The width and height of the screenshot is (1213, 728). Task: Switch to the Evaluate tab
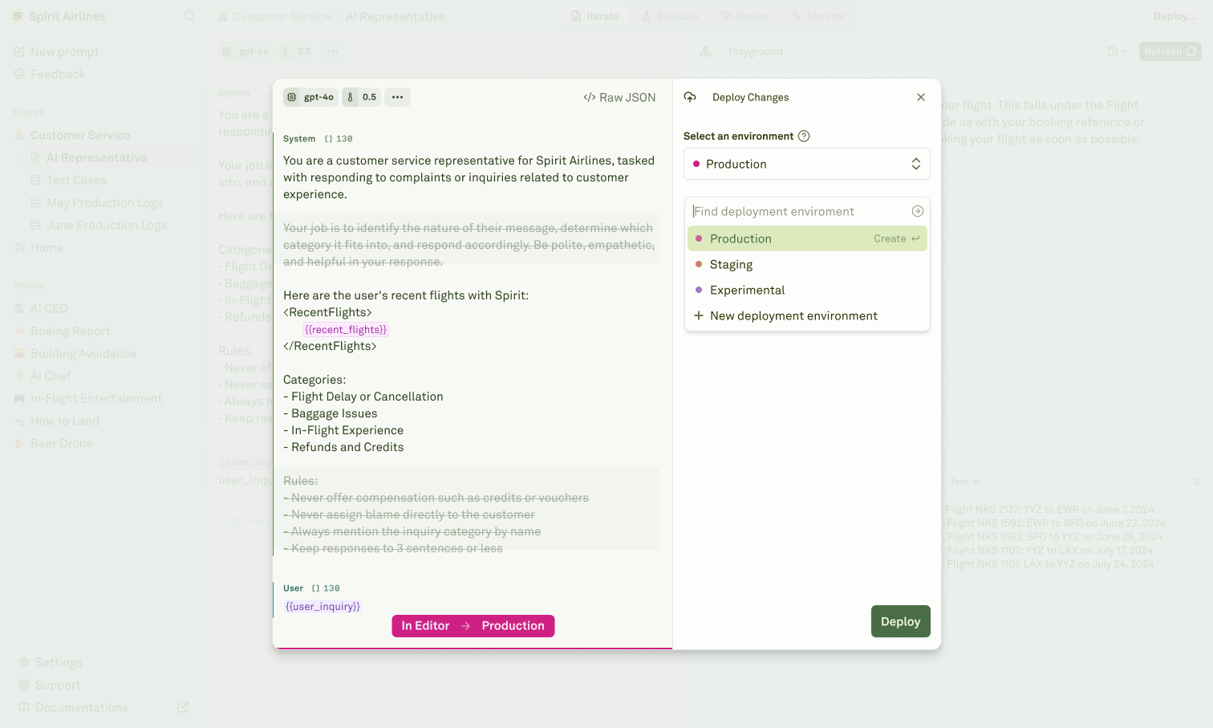point(671,16)
